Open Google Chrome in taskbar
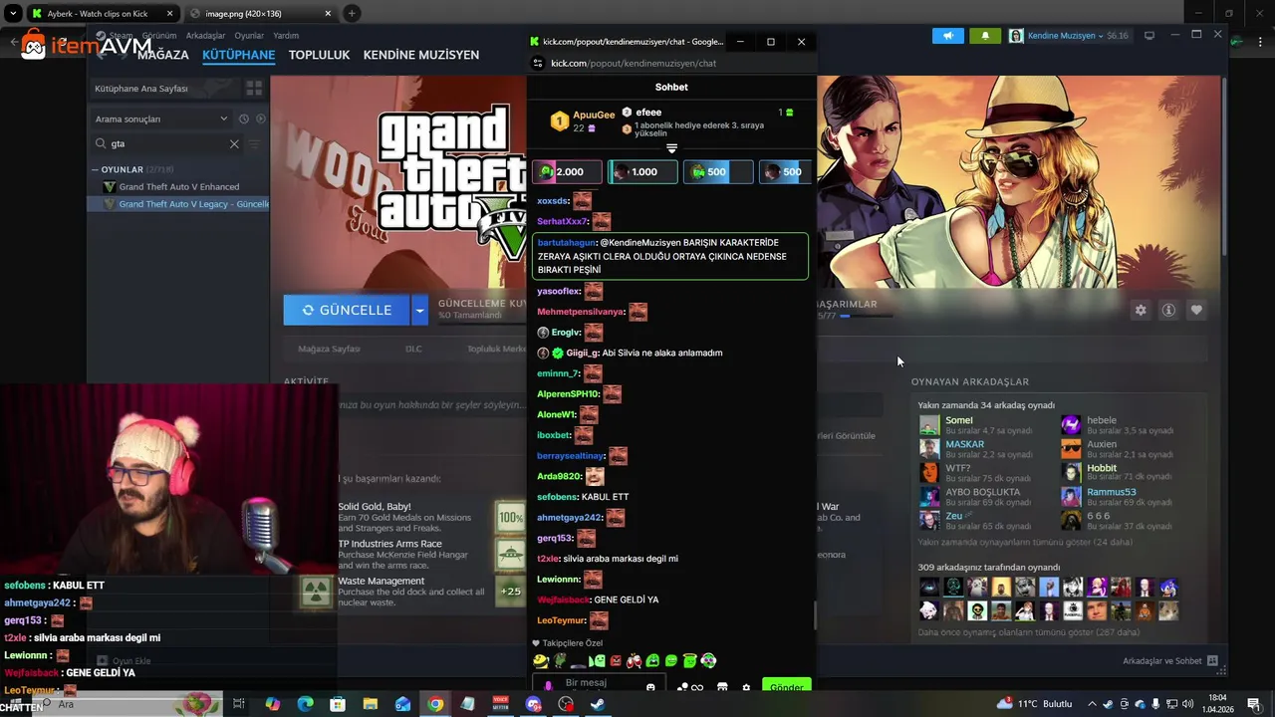The width and height of the screenshot is (1275, 717). [x=435, y=704]
